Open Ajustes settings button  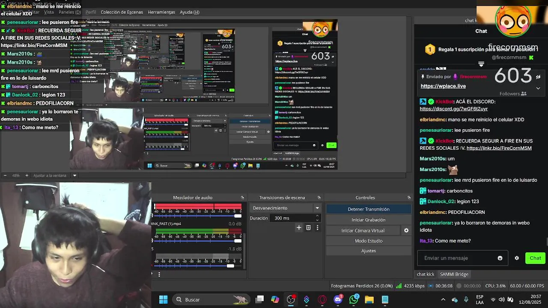(369, 251)
